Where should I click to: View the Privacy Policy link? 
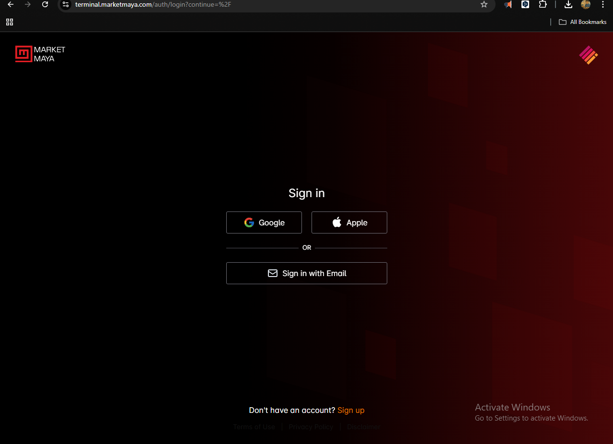[311, 427]
